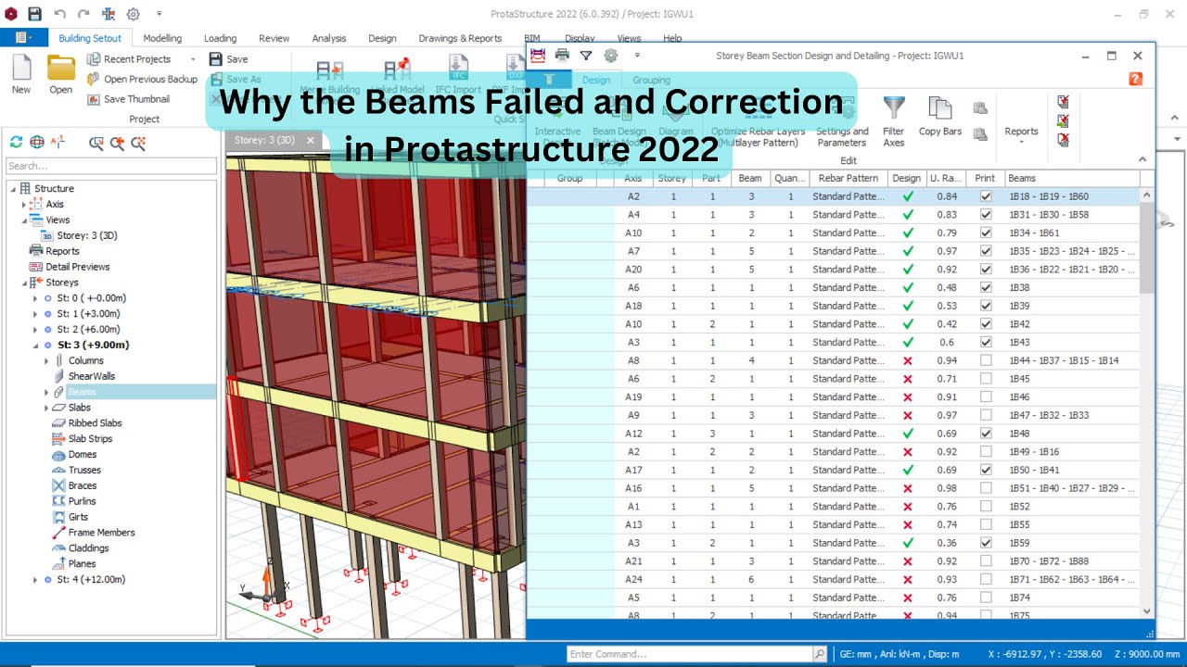Image resolution: width=1187 pixels, height=667 pixels.
Task: Undo the last action
Action: [60, 14]
